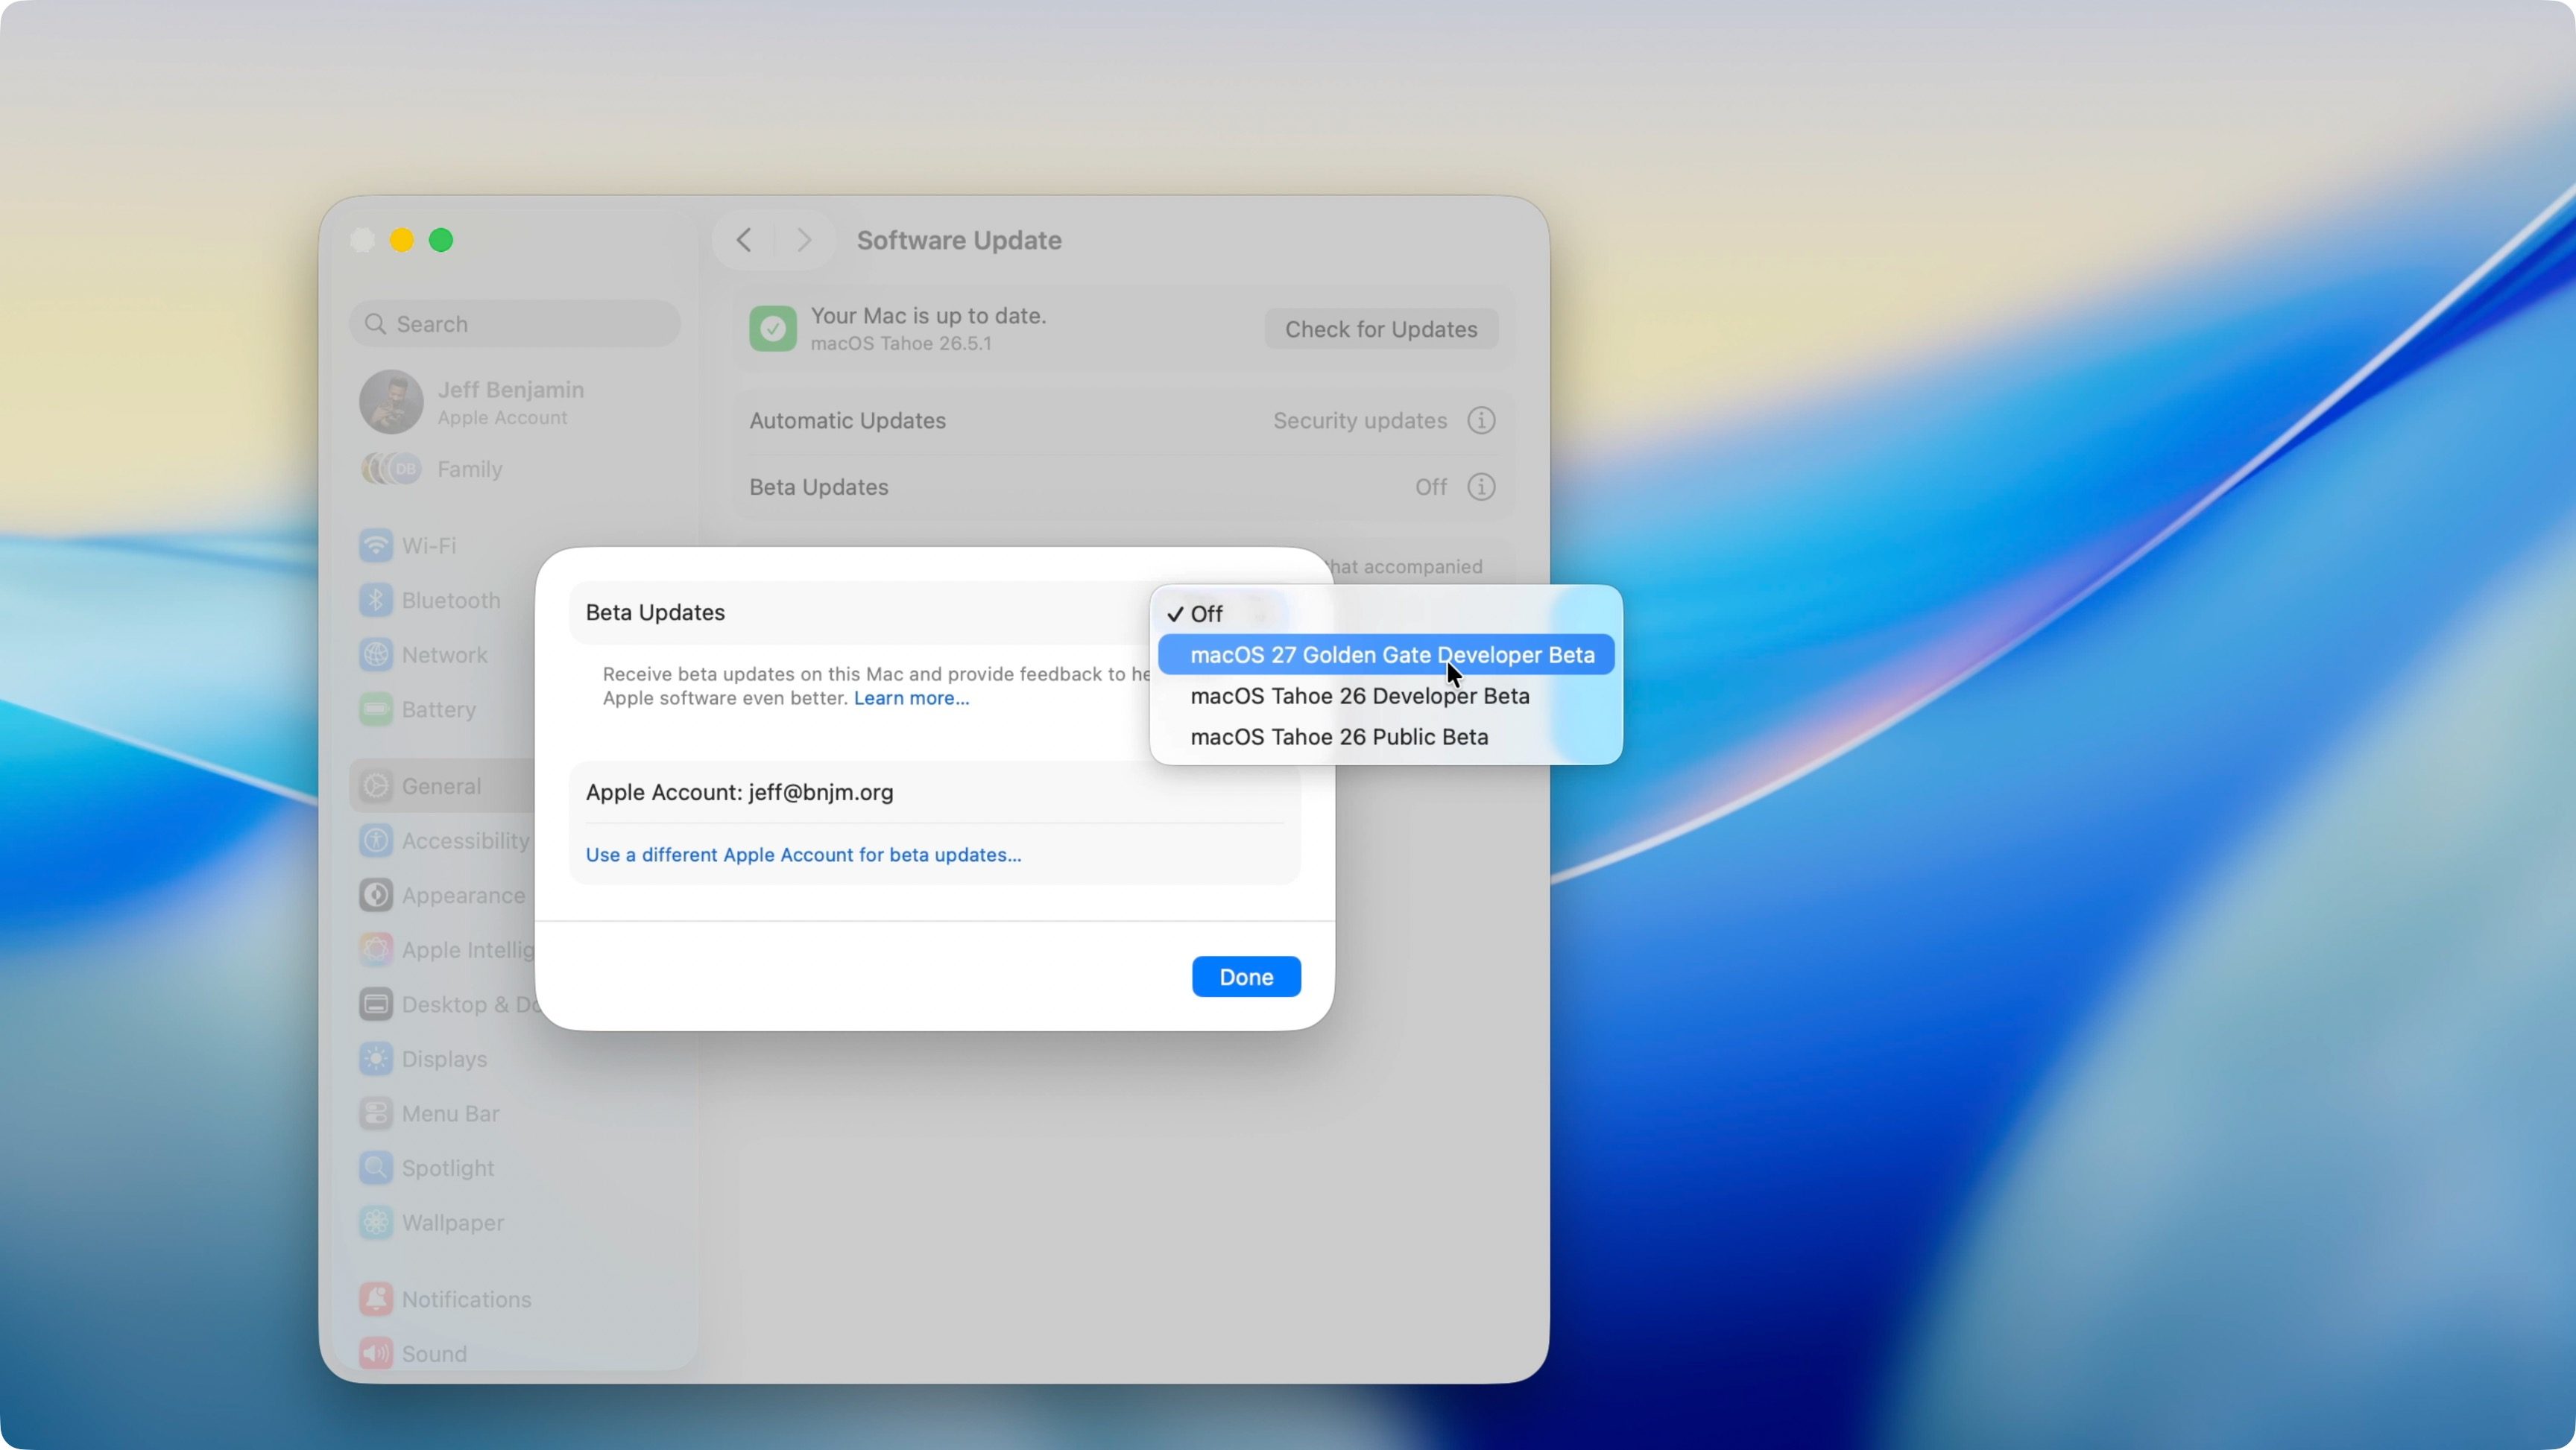Open the Learn more link
Viewport: 2576px width, 1450px height.
pyautogui.click(x=911, y=698)
